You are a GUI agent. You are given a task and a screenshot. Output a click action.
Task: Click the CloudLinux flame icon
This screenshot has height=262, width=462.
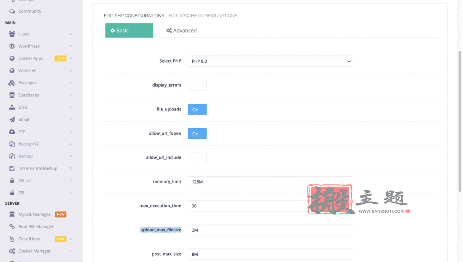(12, 239)
